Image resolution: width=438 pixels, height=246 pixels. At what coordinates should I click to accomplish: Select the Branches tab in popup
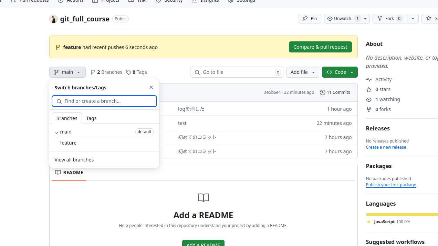[67, 118]
